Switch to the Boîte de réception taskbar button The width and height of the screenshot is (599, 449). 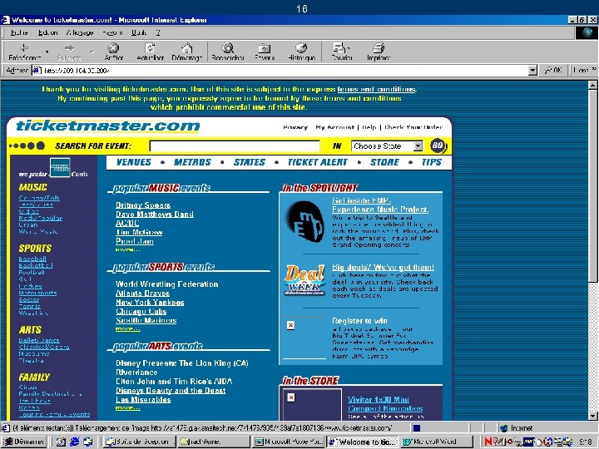(x=139, y=442)
